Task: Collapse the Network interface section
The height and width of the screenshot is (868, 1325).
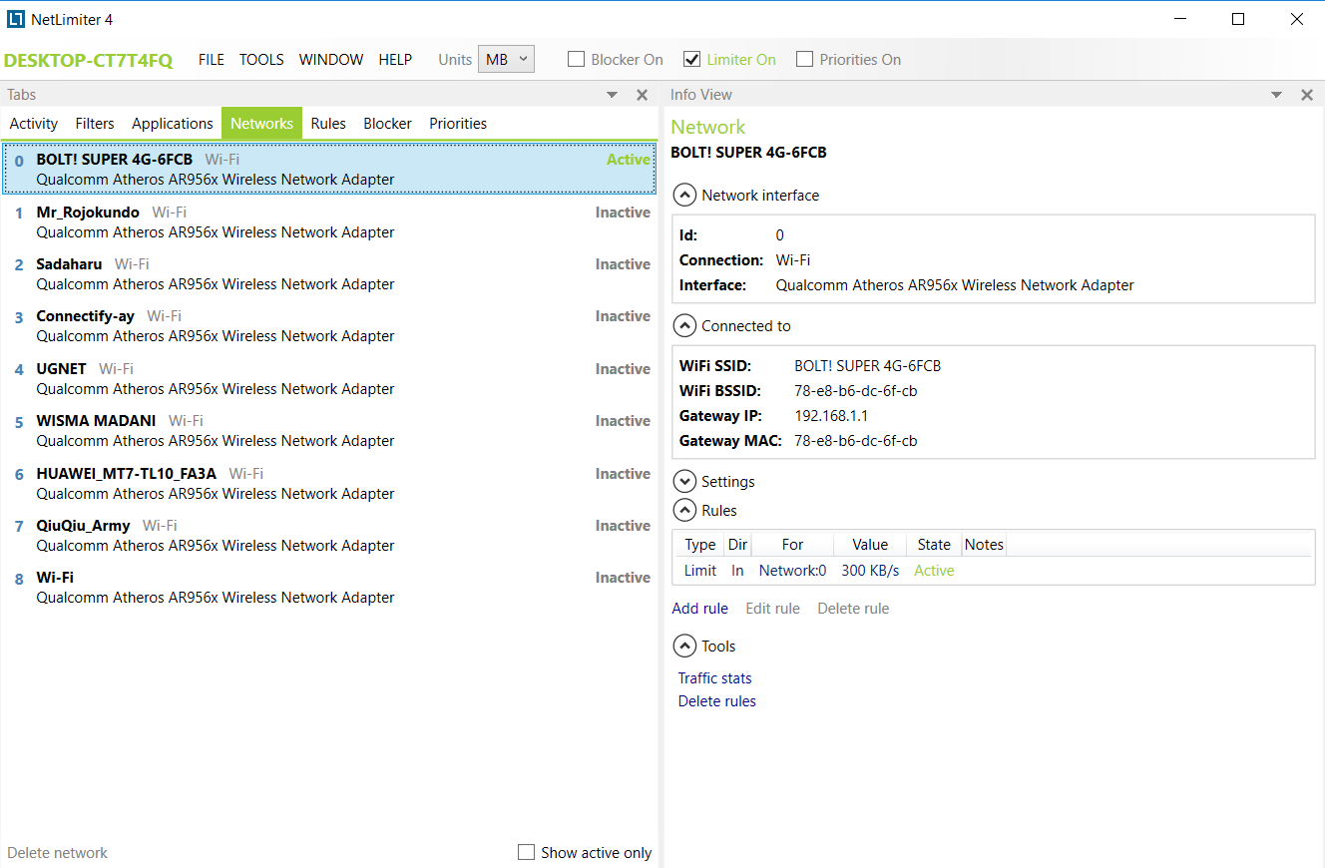Action: [x=684, y=196]
